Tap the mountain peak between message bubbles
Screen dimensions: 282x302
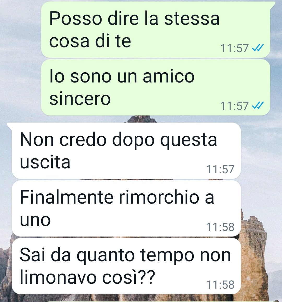[x=142, y=119]
